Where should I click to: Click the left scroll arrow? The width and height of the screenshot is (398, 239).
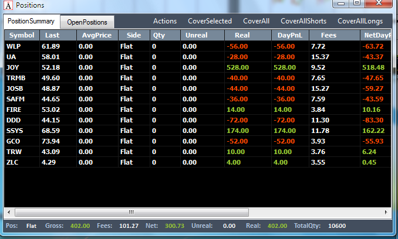9,213
